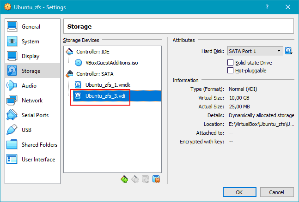The width and height of the screenshot is (299, 202).
Task: Click the Shared Folders folder icon
Action: [x=12, y=144]
